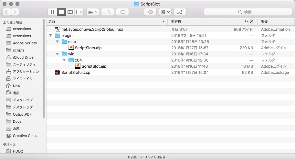Screen dimensions: 295x160
Task: Click the 1.8 MB size cell
Action: click(247, 66)
